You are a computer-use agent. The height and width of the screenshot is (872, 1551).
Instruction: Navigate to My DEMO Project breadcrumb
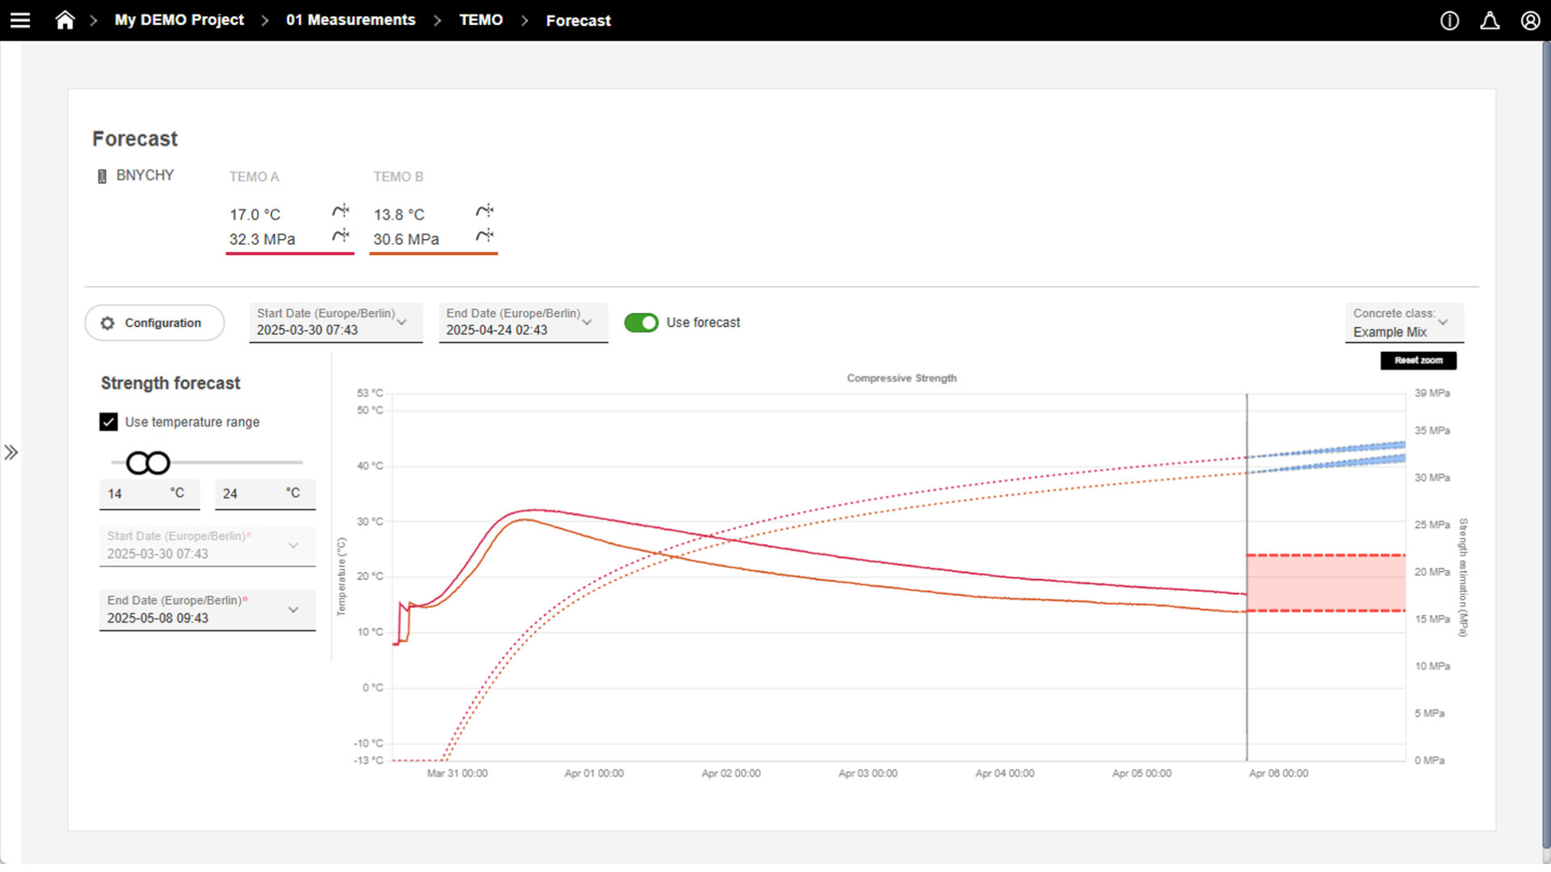[179, 20]
